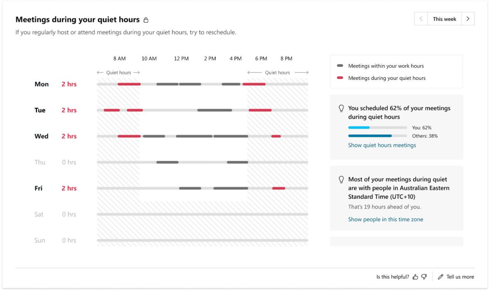Open Show quiet hours meetings
This screenshot has height=291, width=489.
[382, 145]
